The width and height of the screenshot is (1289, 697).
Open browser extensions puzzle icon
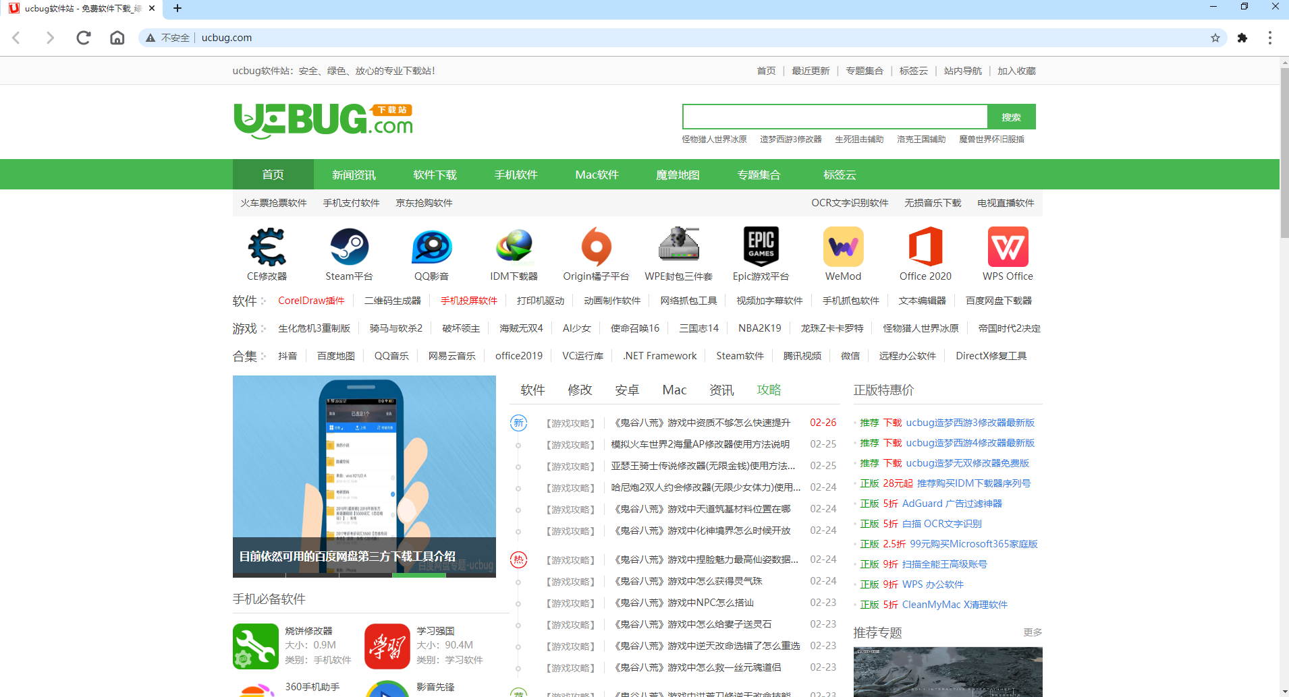click(x=1242, y=38)
